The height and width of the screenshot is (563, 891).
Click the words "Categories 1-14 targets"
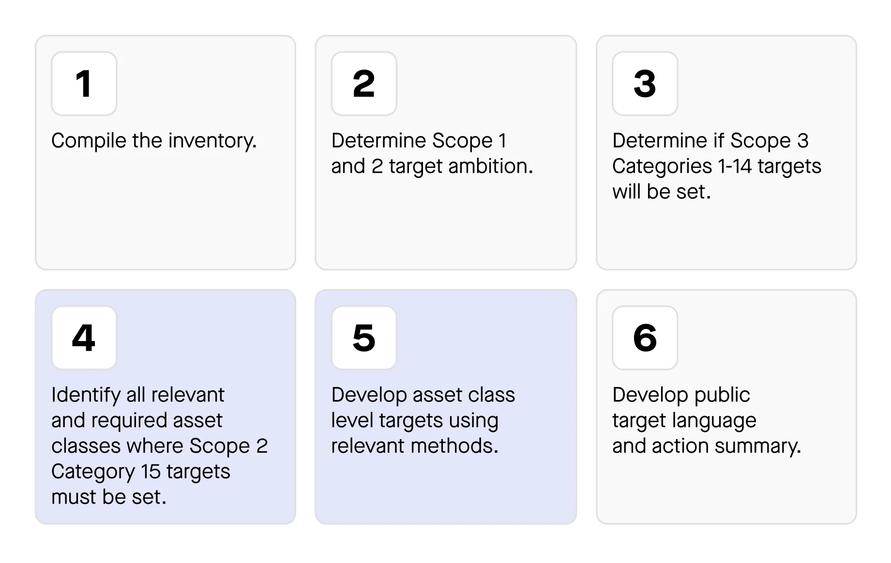pos(716,166)
